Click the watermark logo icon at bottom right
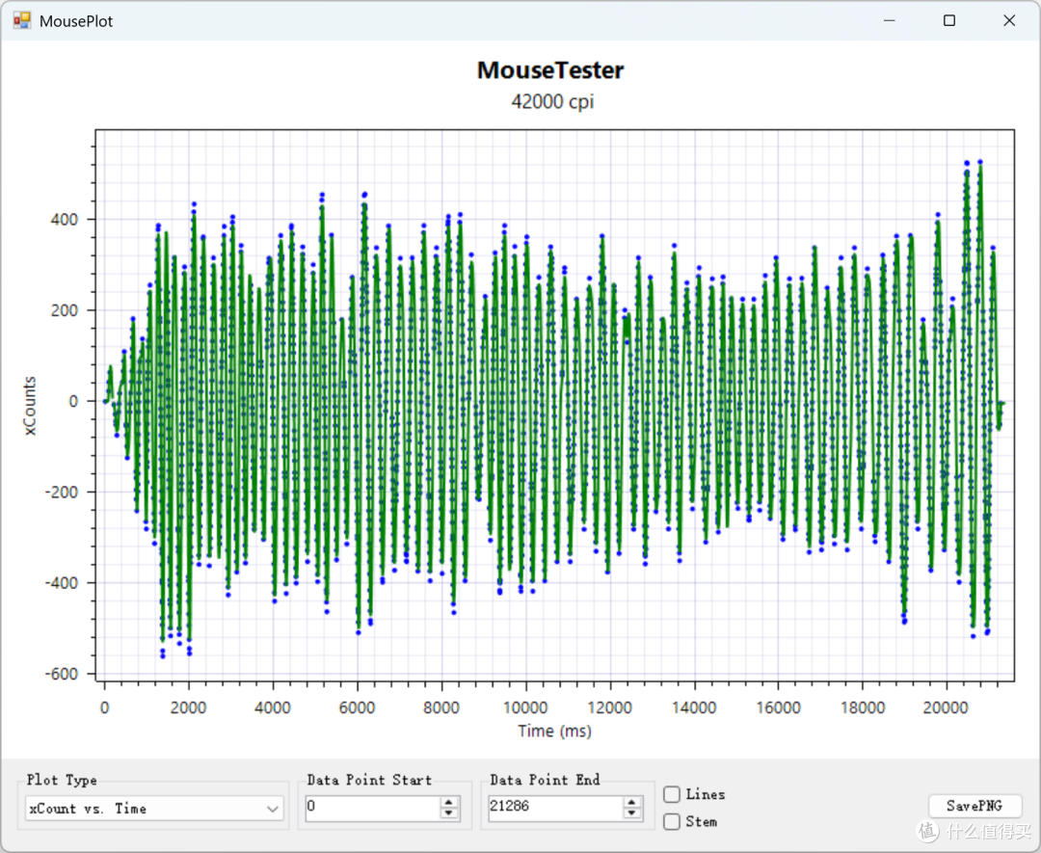1041x853 pixels. coord(927,831)
